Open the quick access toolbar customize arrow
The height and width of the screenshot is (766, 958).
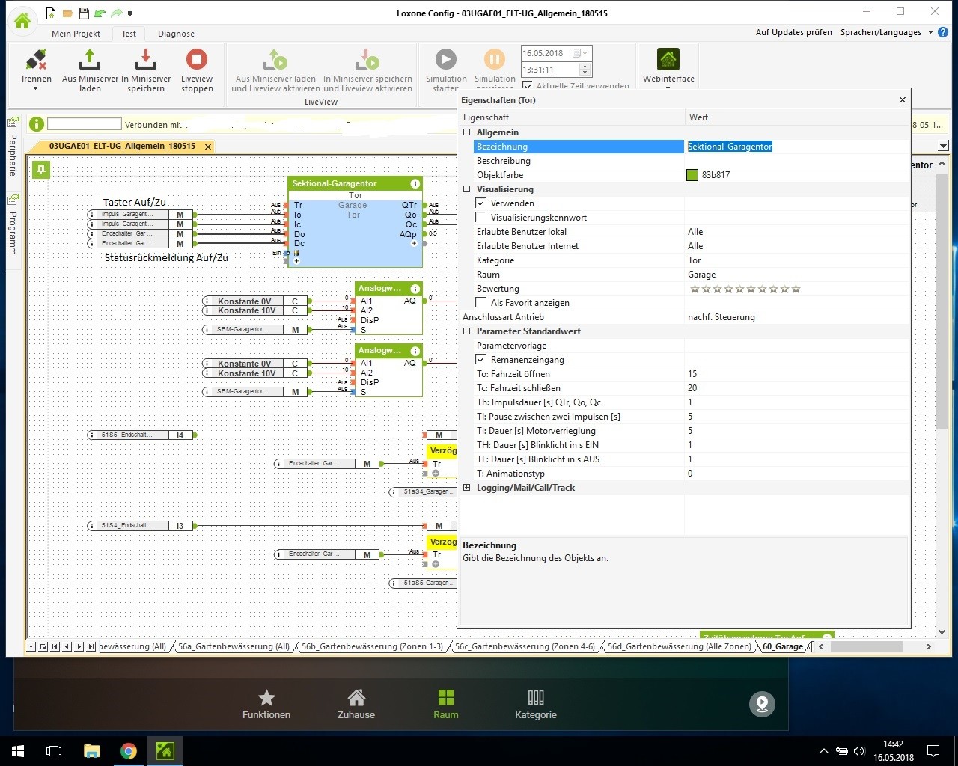[x=129, y=13]
